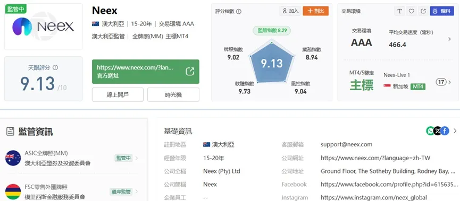Click the 全牌照(MM) tag text
The image size is (460, 201).
coord(147,37)
